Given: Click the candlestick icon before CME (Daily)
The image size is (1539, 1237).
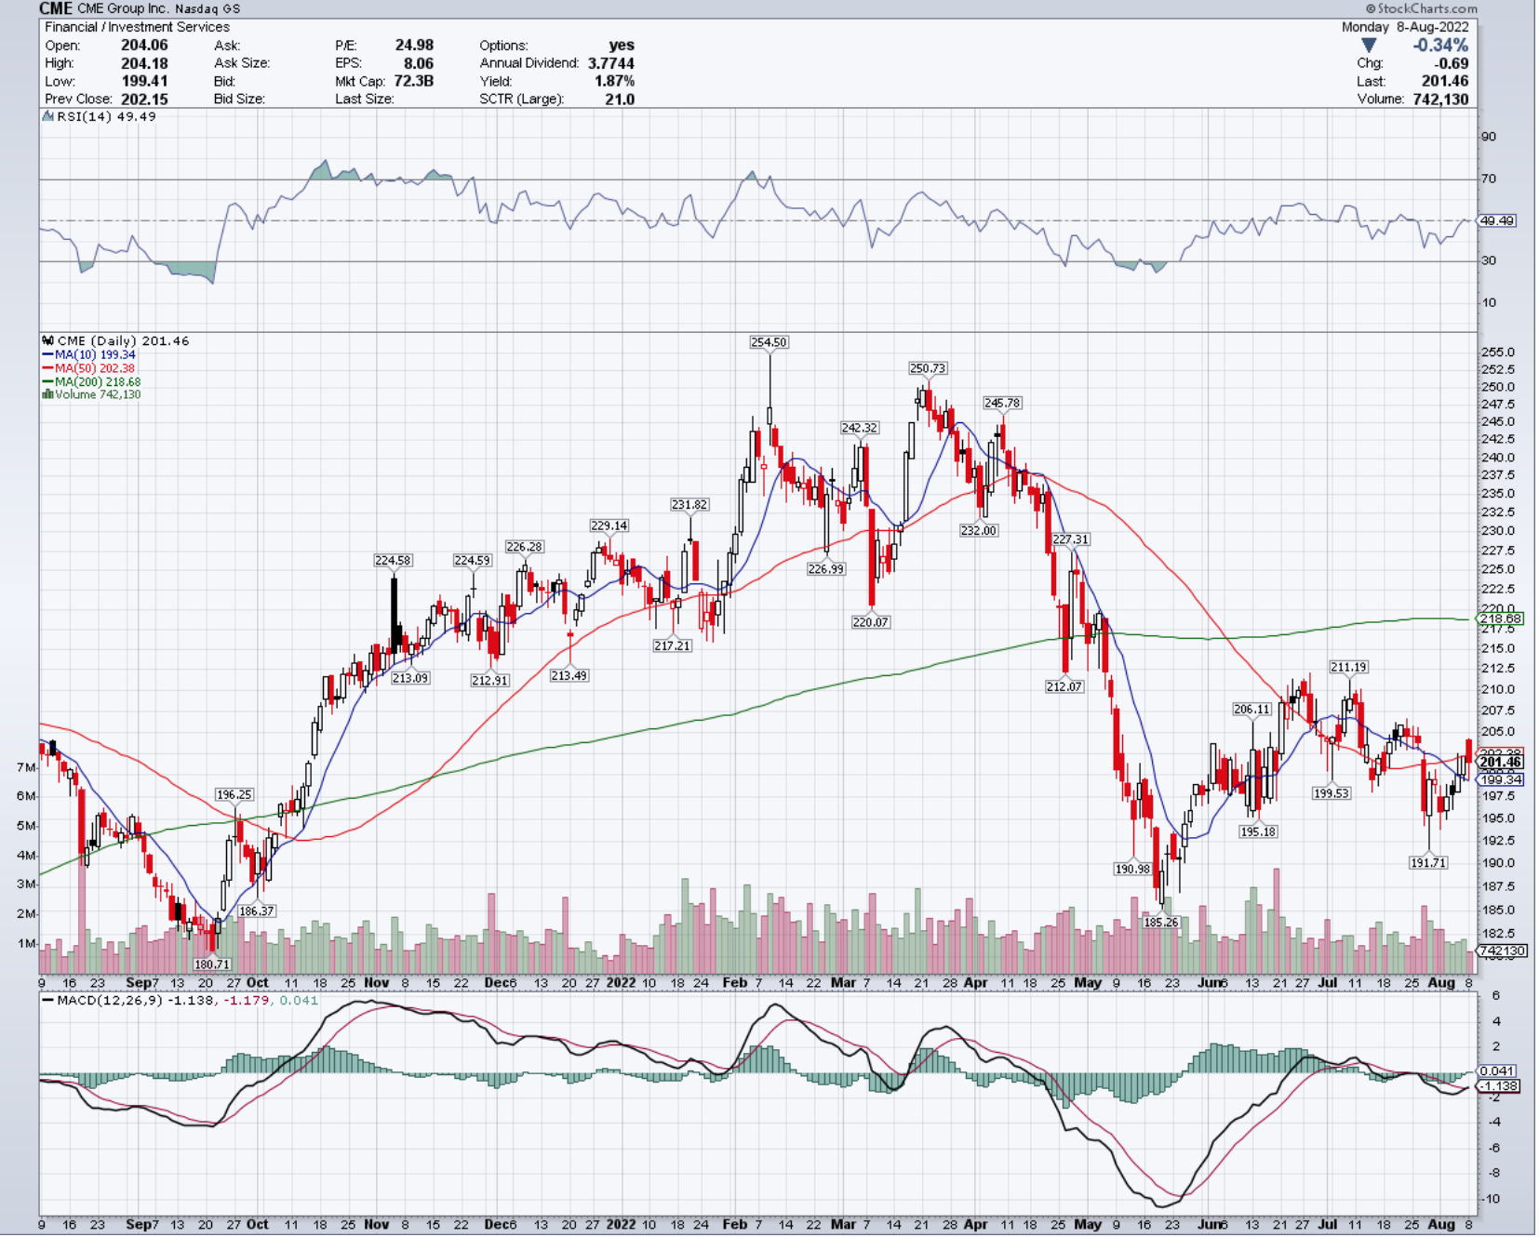Looking at the screenshot, I should (x=48, y=341).
